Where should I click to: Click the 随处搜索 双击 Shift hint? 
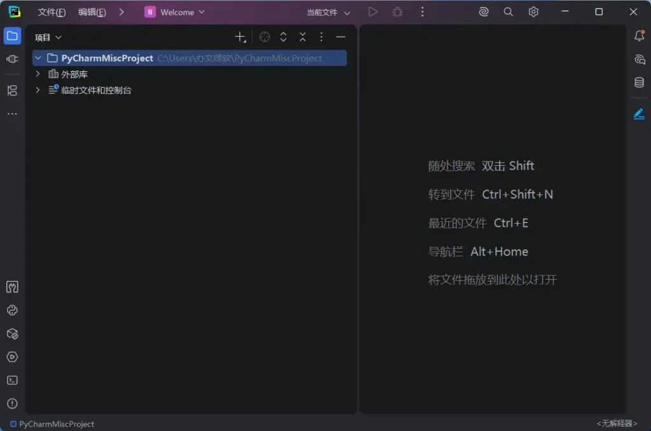coord(481,166)
